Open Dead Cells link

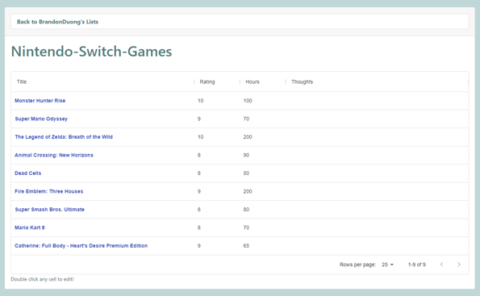click(28, 173)
